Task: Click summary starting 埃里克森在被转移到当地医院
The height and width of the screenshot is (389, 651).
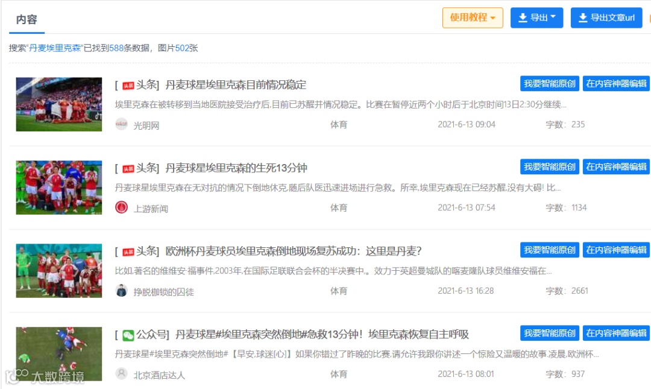Action: click(x=341, y=104)
